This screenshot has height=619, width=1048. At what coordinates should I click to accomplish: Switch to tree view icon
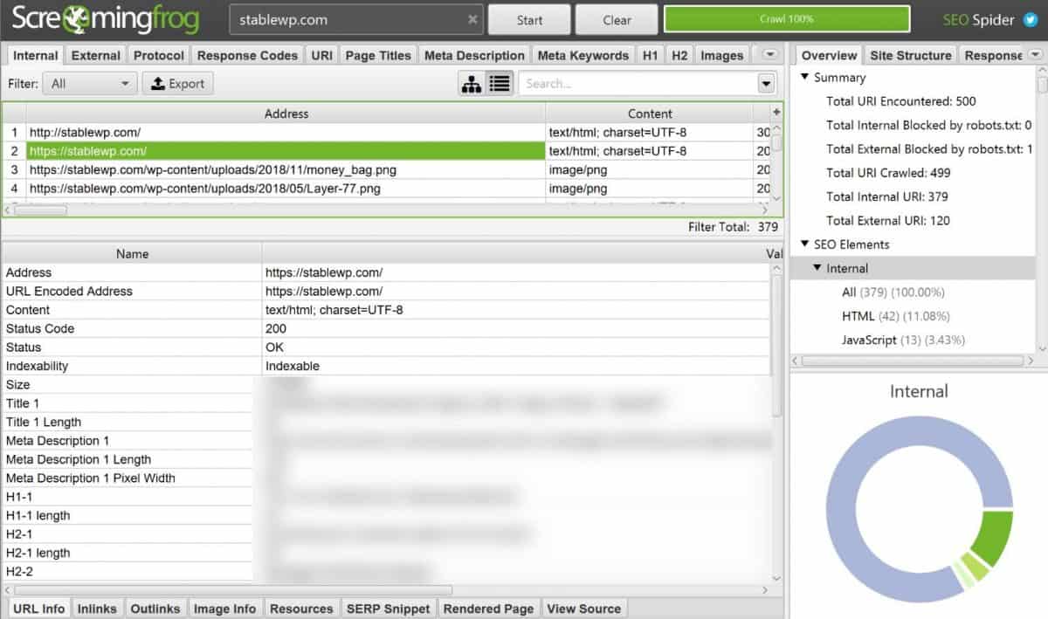coord(472,84)
